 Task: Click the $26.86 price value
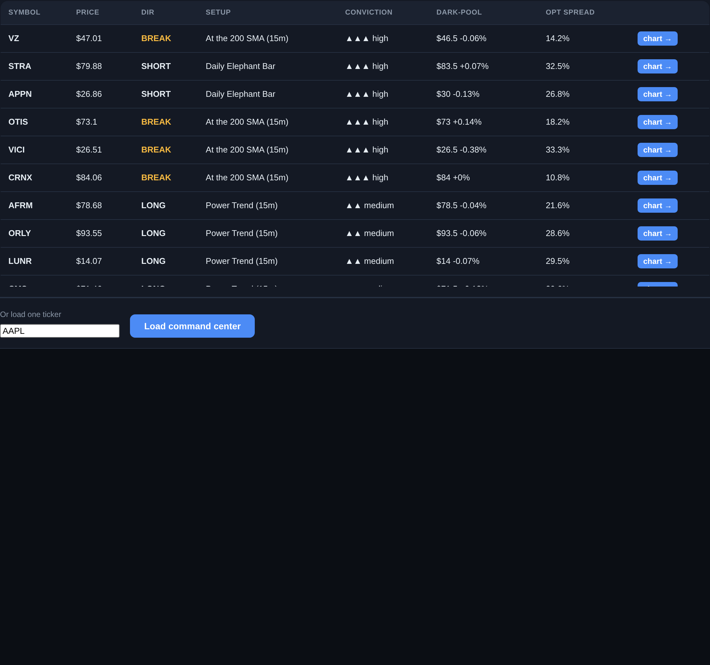(89, 94)
